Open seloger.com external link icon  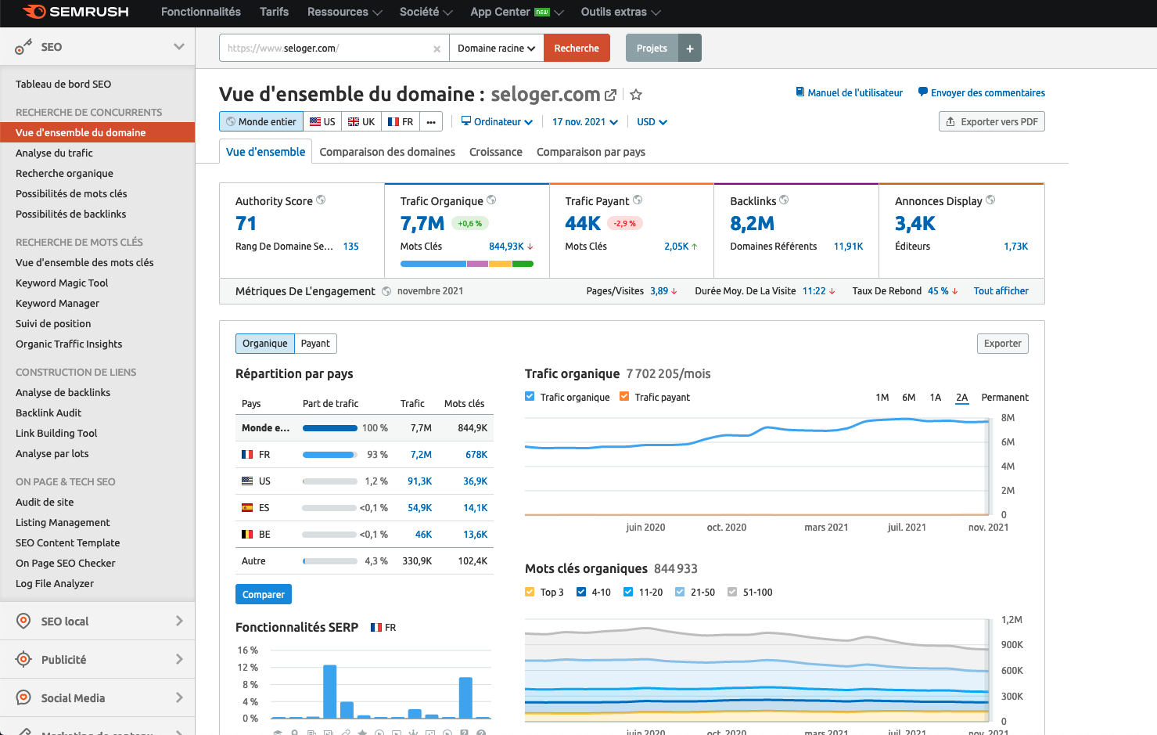(x=610, y=95)
